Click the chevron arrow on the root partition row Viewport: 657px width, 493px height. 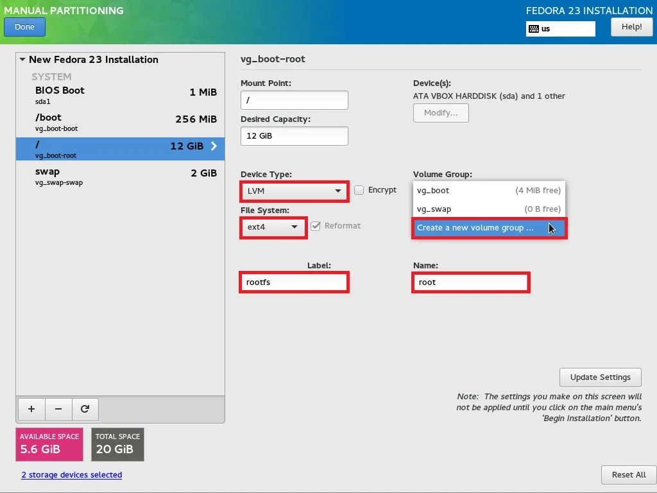pos(214,146)
